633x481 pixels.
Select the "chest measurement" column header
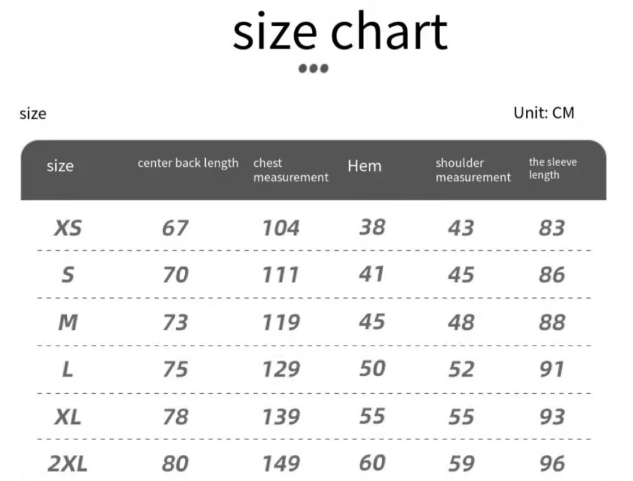[x=291, y=170]
